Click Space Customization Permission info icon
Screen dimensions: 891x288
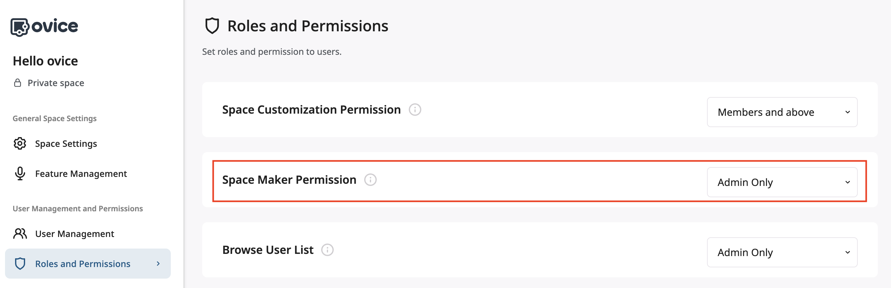pos(415,110)
